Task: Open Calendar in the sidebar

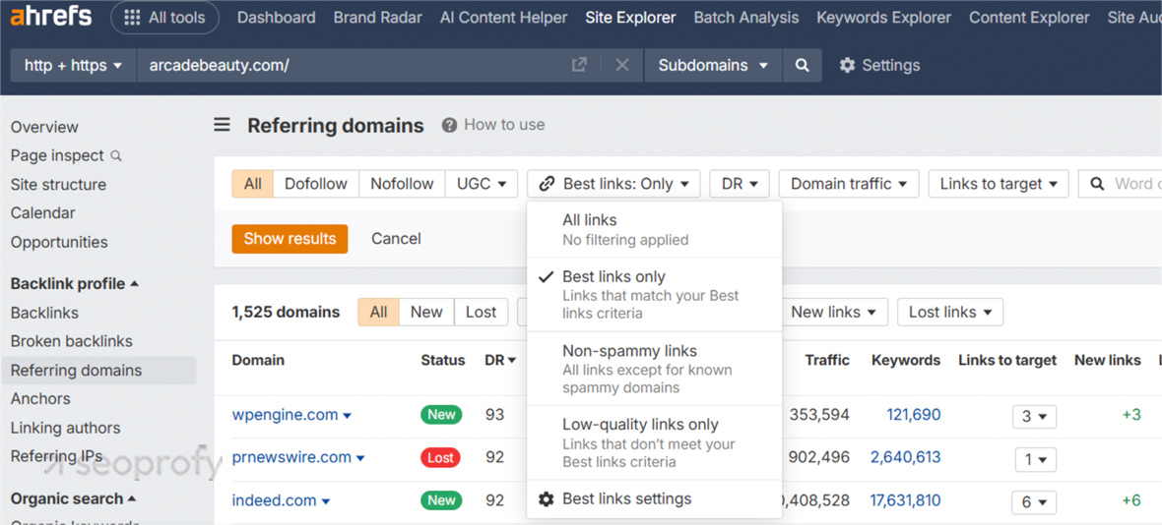Action: 43,213
